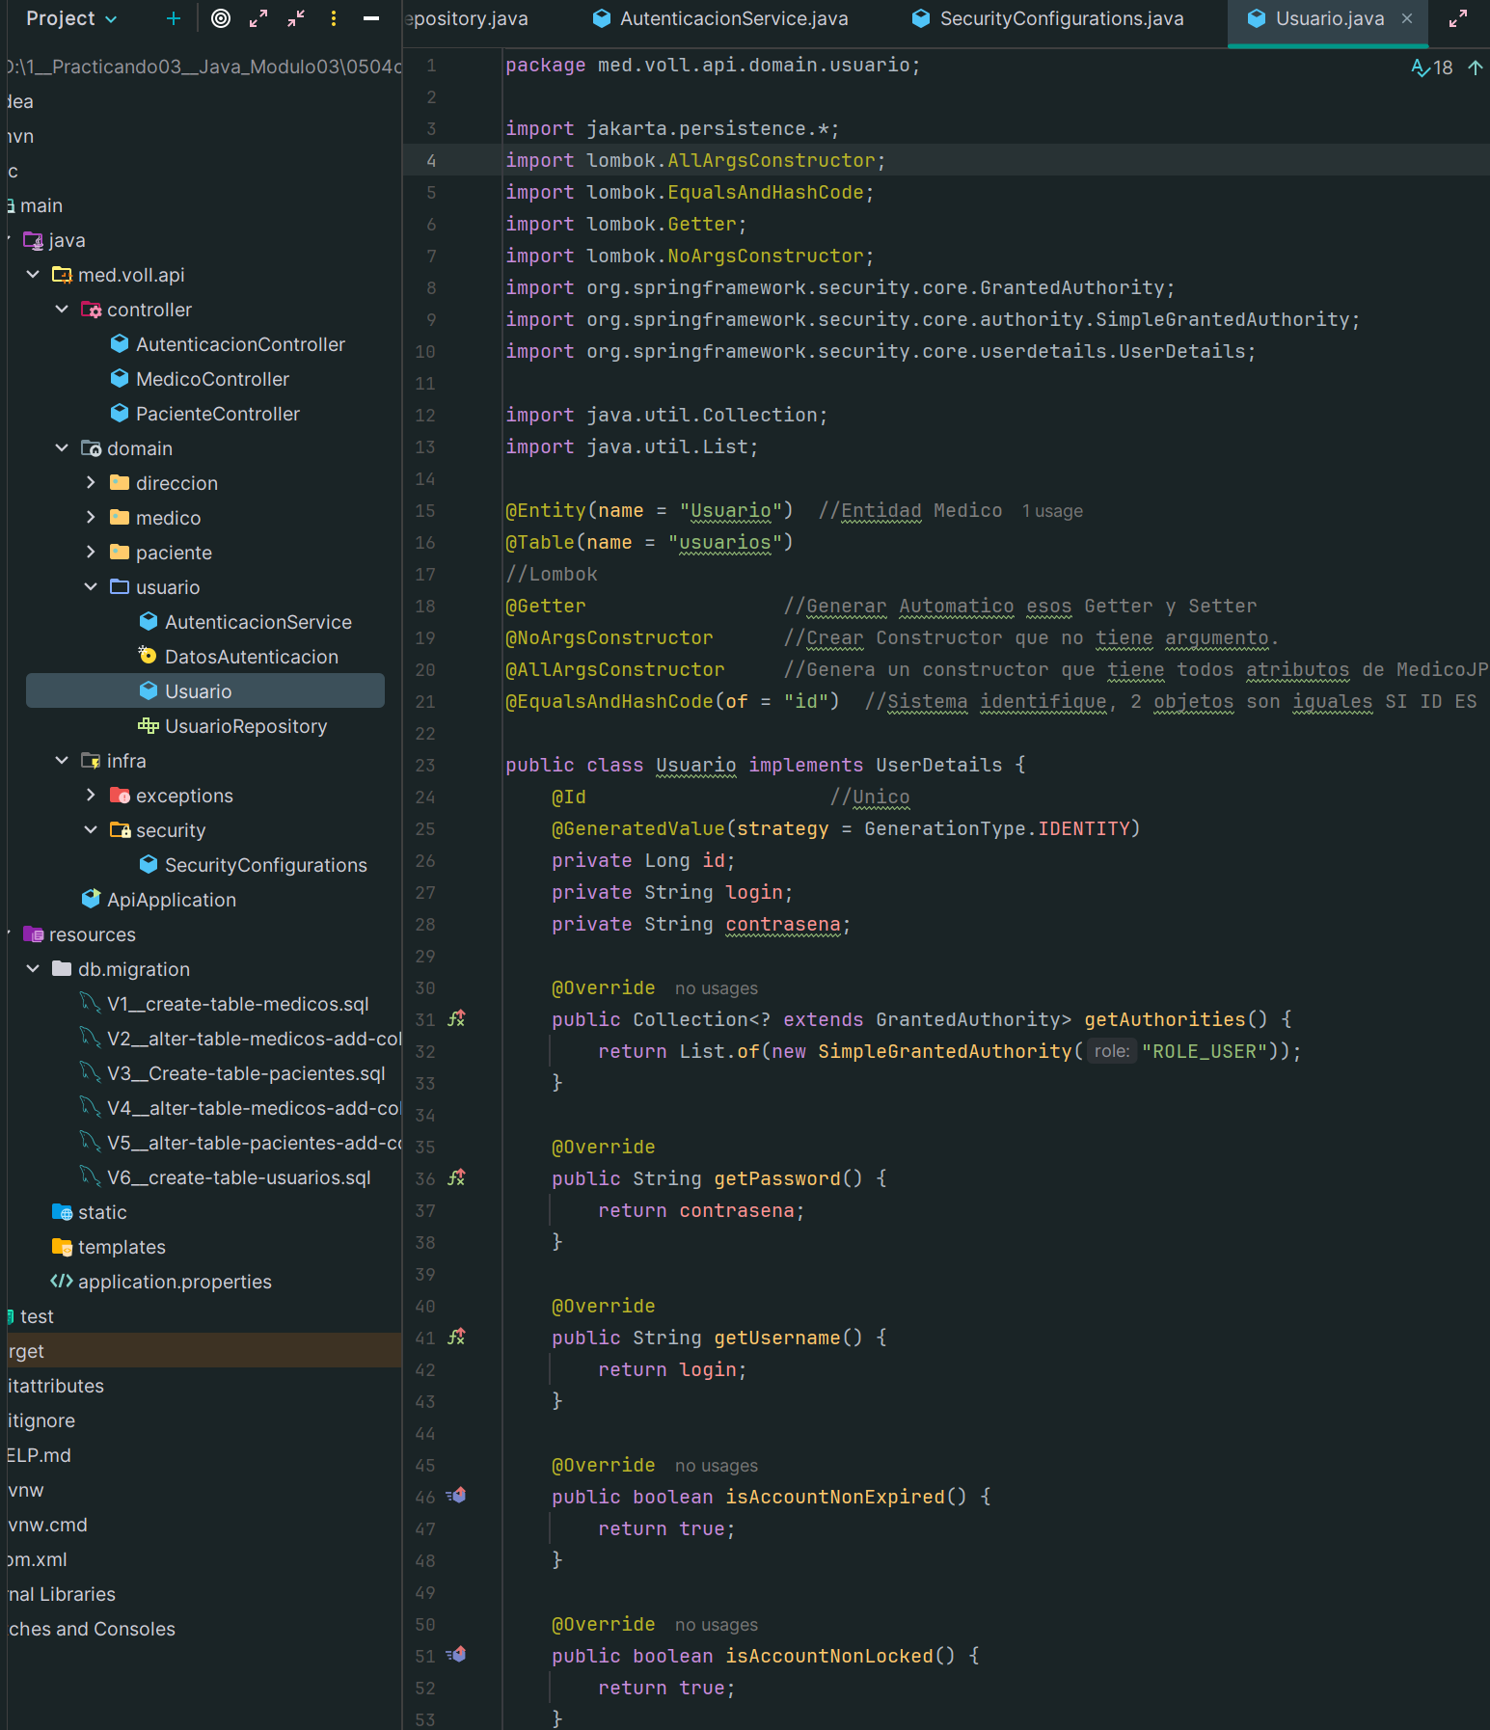Hide the Project tool window with minus icon
This screenshot has height=1730, width=1490.
370,18
